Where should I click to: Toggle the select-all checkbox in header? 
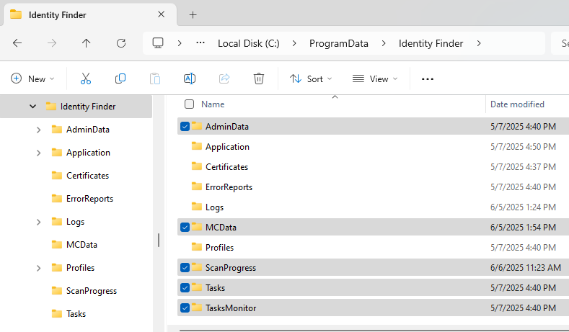pyautogui.click(x=189, y=104)
